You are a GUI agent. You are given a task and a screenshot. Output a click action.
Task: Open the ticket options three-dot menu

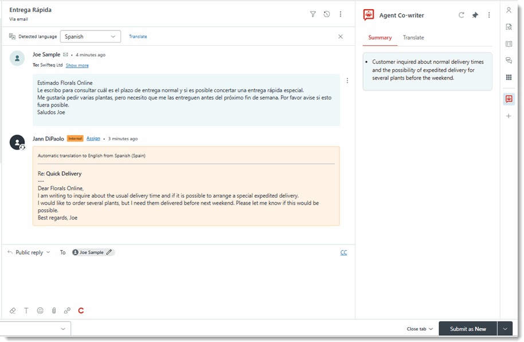coord(341,14)
